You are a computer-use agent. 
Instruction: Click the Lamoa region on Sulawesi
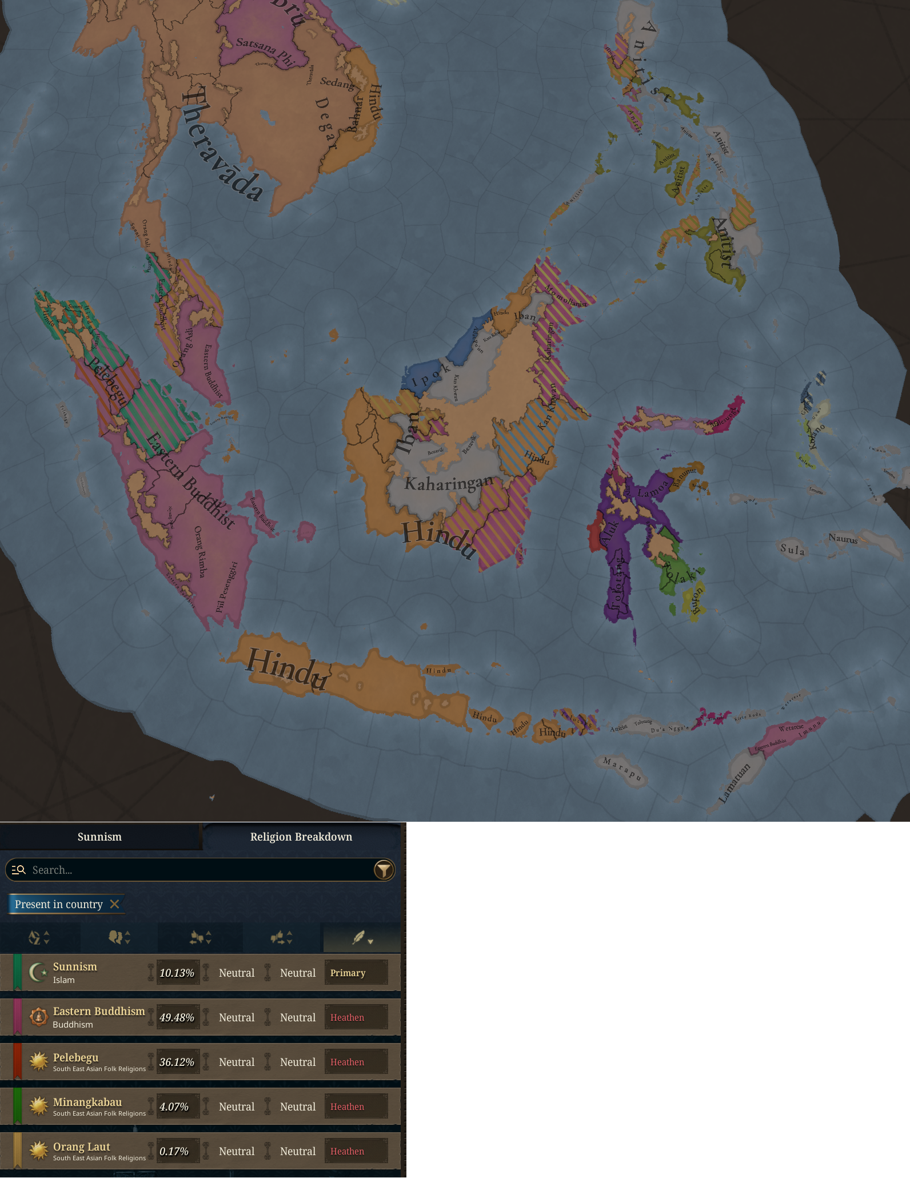coord(653,489)
